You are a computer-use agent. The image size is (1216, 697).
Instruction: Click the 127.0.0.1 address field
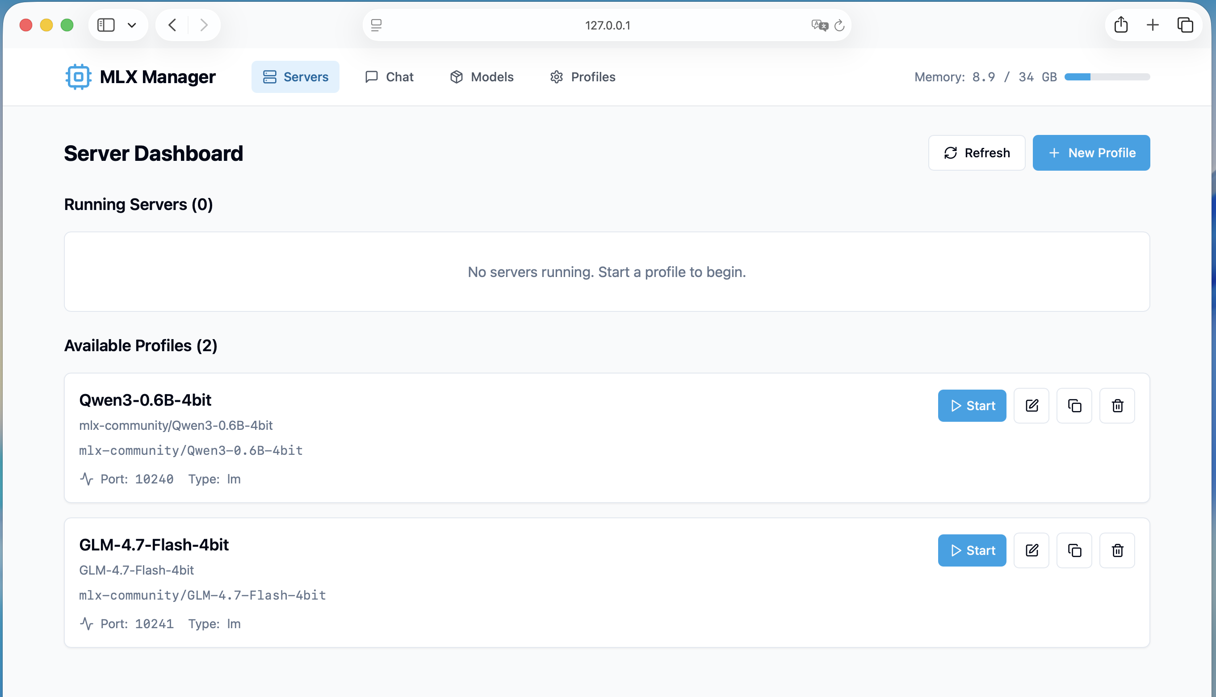point(607,25)
